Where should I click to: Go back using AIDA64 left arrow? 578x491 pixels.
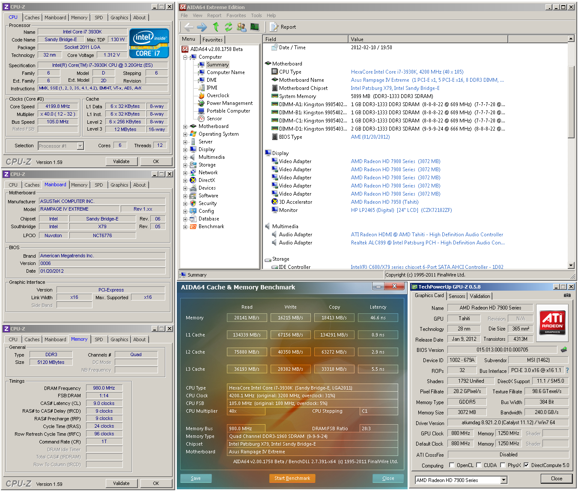click(x=189, y=27)
